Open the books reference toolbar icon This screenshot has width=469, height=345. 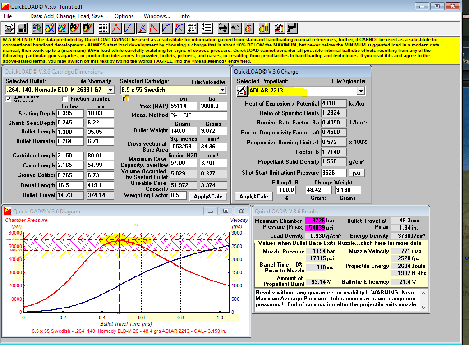click(x=37, y=28)
